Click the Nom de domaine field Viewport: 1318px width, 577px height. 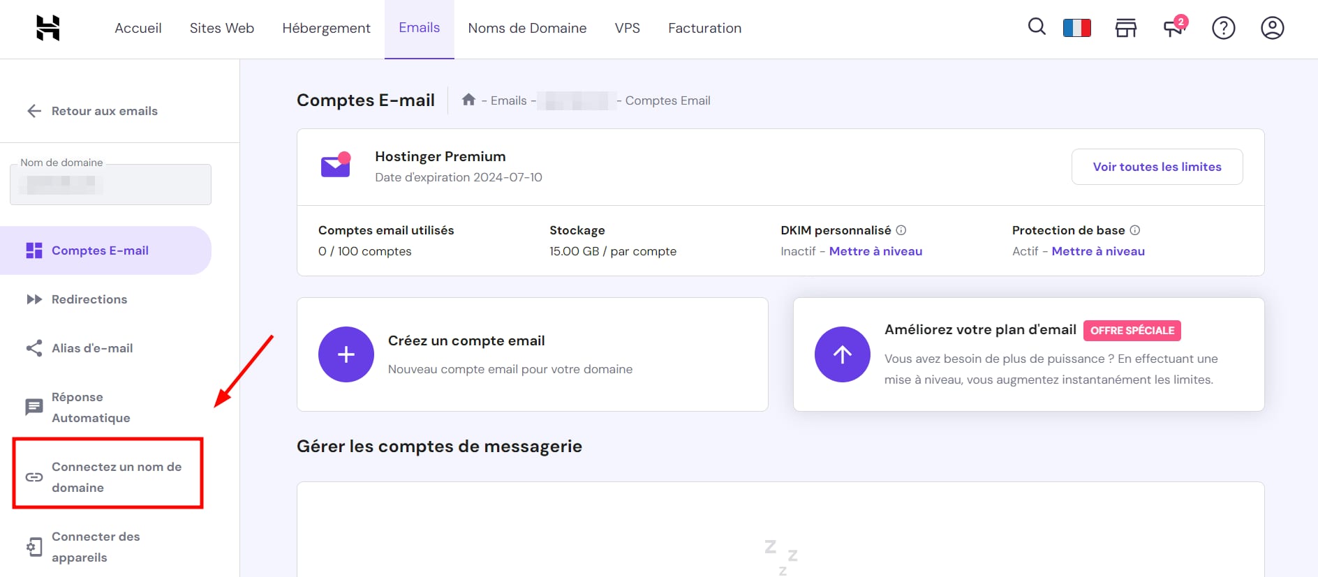click(110, 185)
